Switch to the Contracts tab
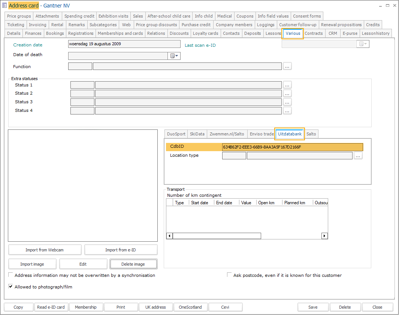Image resolution: width=399 pixels, height=315 pixels. (x=314, y=33)
